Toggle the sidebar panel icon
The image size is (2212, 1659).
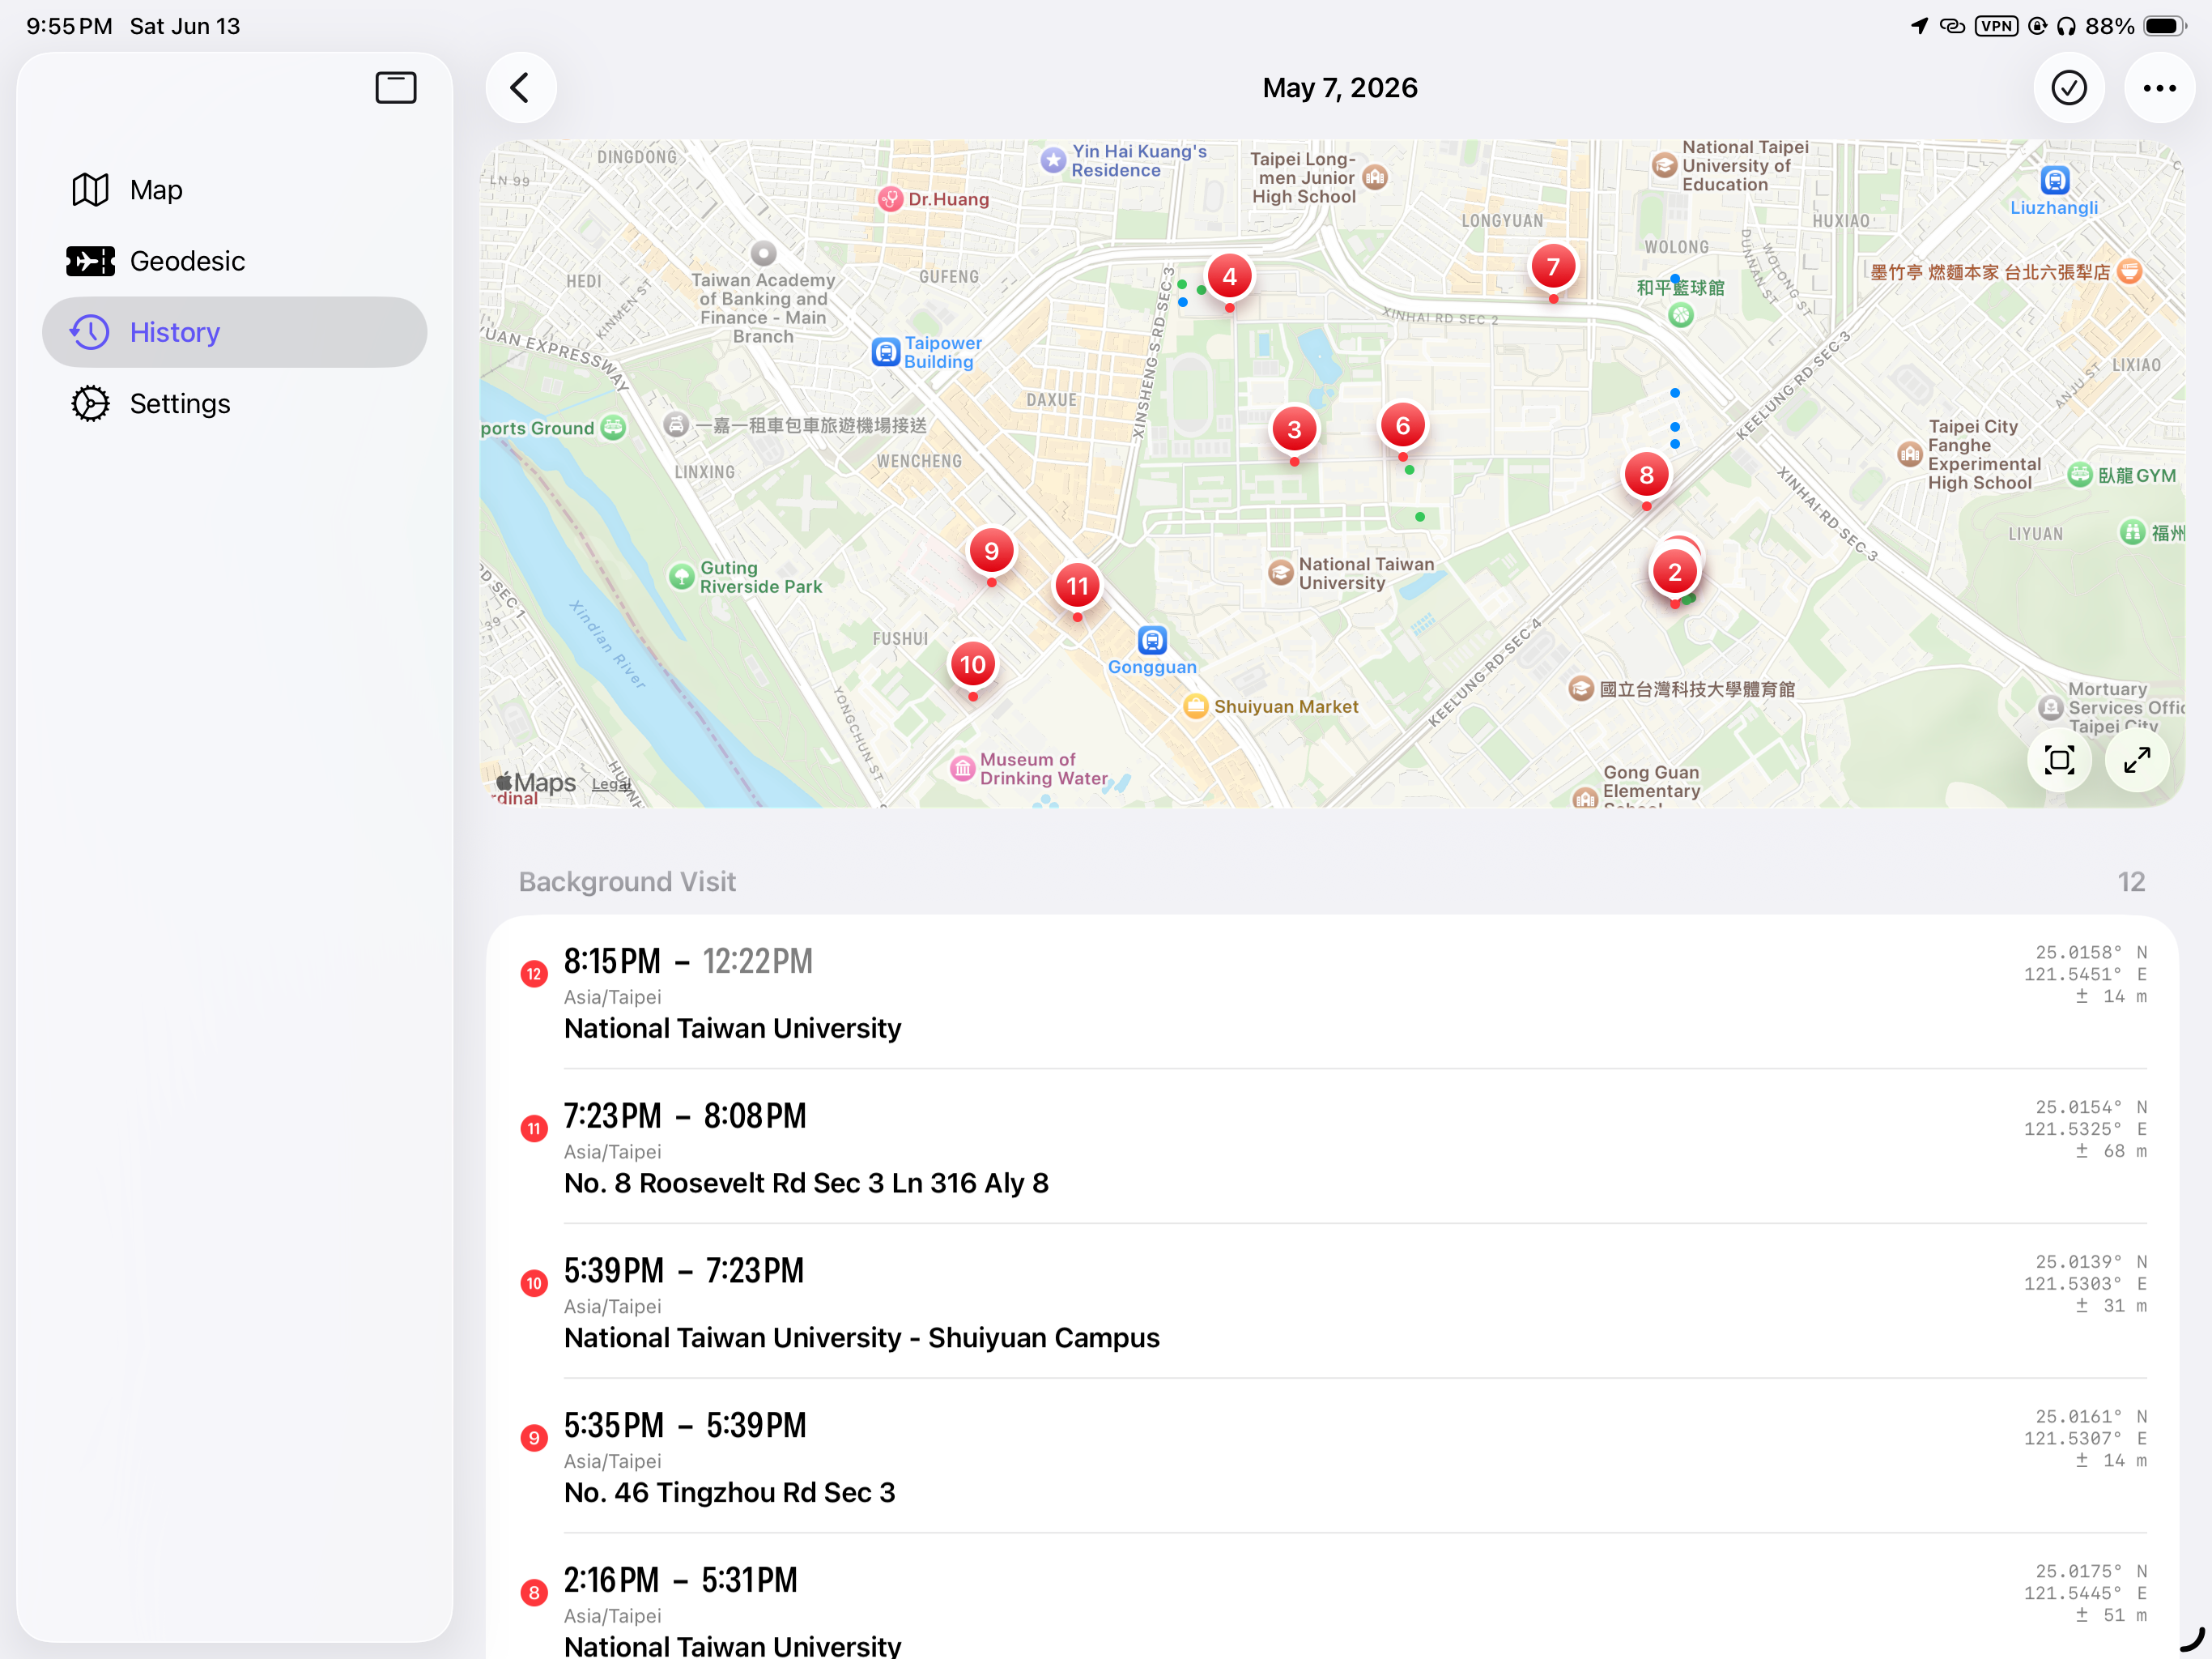point(395,88)
